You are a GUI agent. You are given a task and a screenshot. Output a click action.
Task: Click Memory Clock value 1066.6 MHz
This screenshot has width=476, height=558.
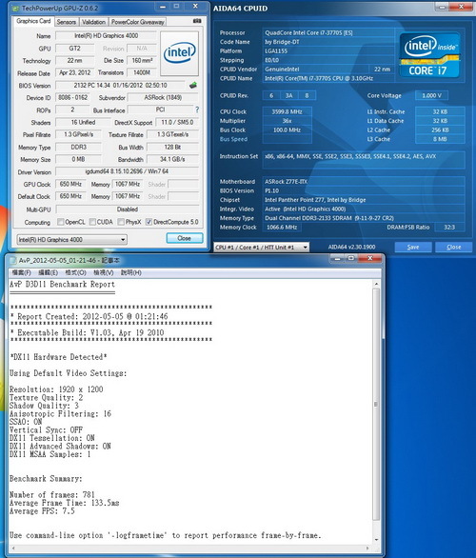(x=282, y=227)
